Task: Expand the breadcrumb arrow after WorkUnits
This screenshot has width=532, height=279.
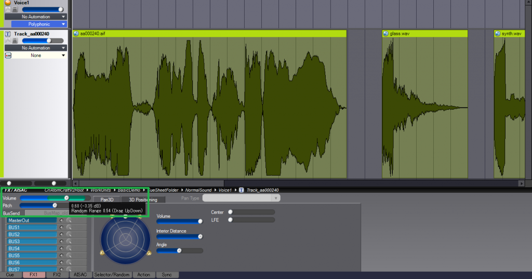Action: coord(114,190)
